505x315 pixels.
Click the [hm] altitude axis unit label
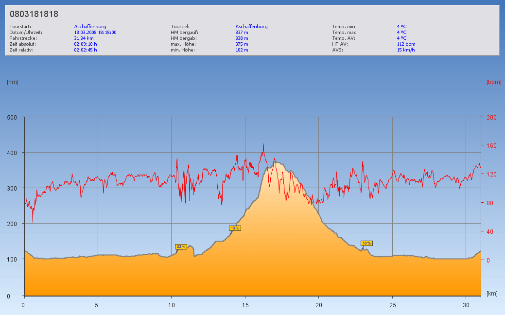[13, 82]
